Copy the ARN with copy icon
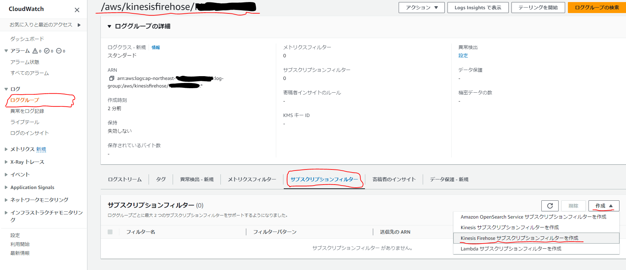This screenshot has height=270, width=626. click(x=111, y=79)
